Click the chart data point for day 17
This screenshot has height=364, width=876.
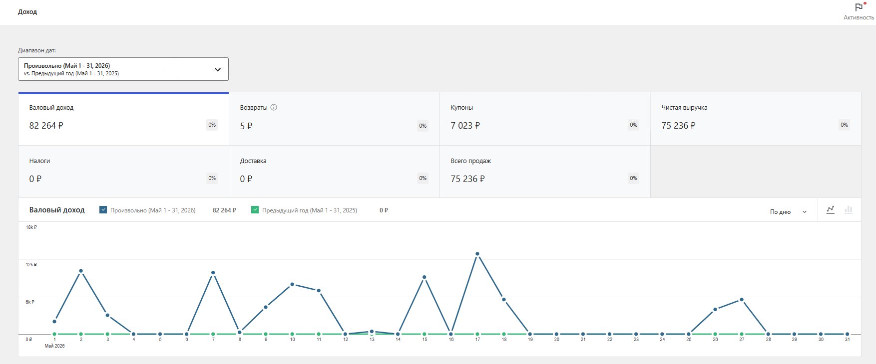[x=477, y=254]
